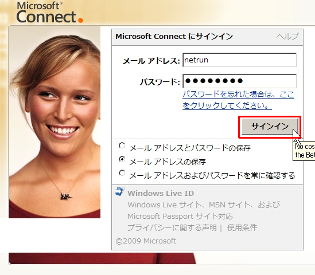Open the forgotten password link パスワードを忘れた場合は
This screenshot has height=275, width=315.
pyautogui.click(x=238, y=100)
